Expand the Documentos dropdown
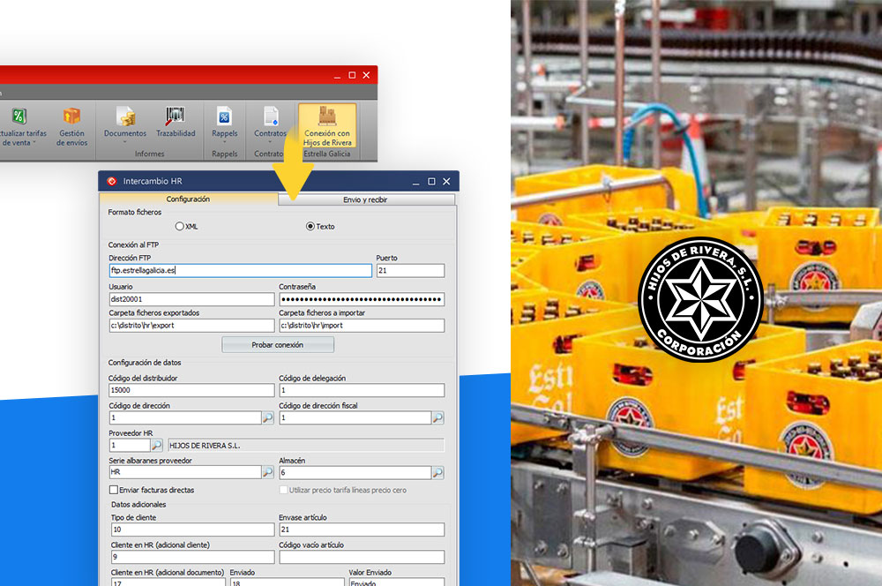Image resolution: width=882 pixels, height=586 pixels. pyautogui.click(x=125, y=142)
